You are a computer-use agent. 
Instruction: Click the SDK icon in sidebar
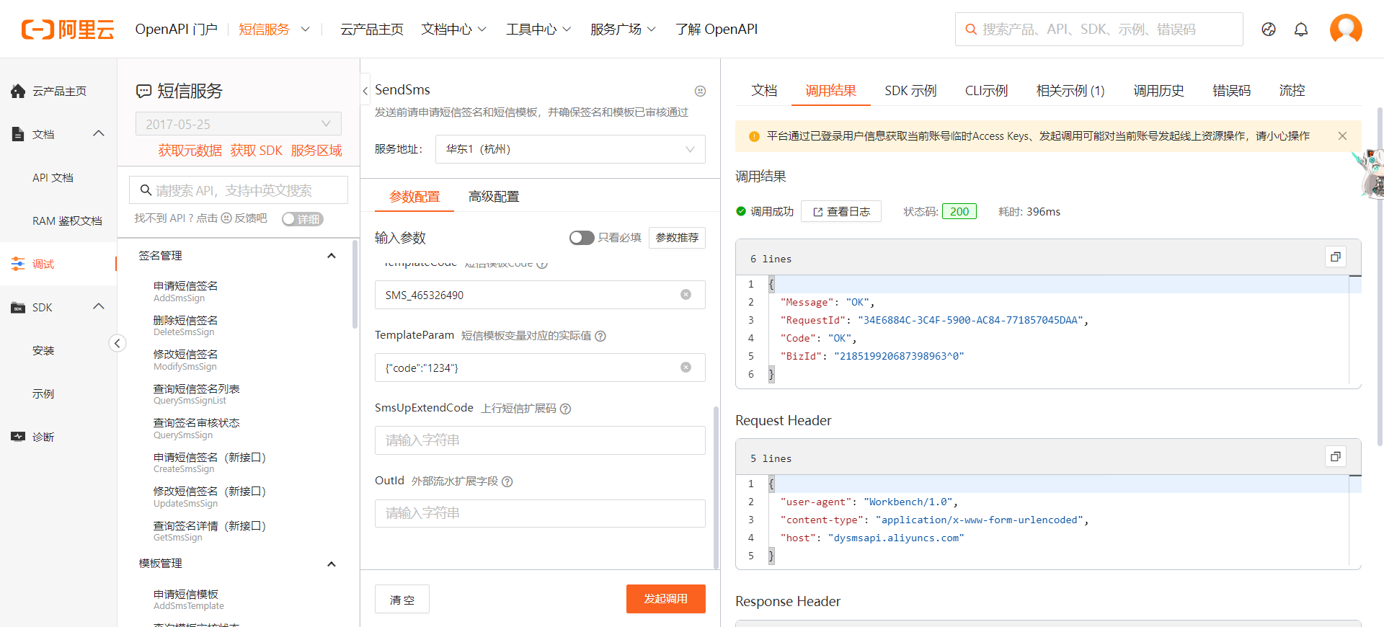coord(18,308)
